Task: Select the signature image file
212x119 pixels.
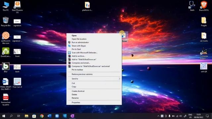Action: click(x=17, y=23)
